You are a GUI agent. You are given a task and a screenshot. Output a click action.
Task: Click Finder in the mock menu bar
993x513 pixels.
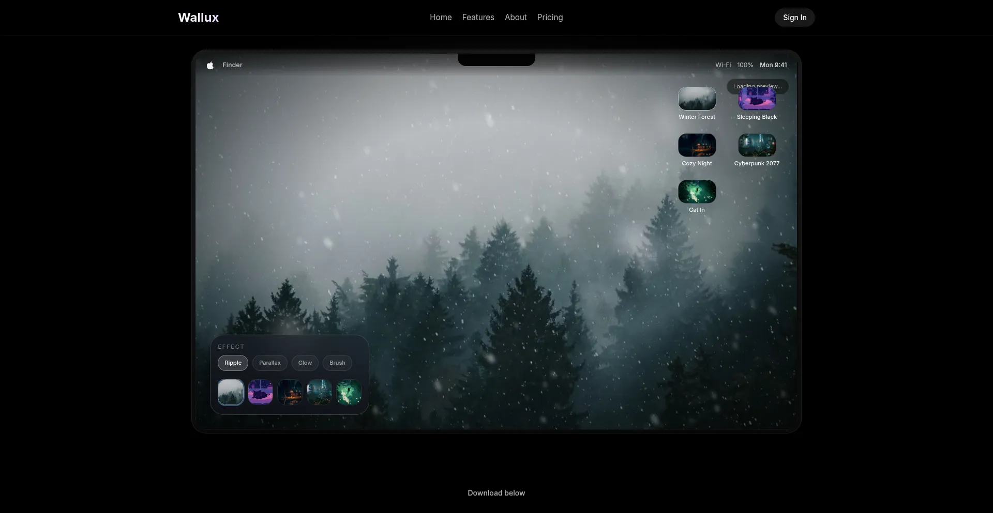(232, 65)
